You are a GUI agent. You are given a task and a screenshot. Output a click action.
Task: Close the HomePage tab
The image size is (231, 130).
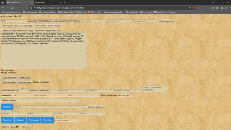(60, 3)
